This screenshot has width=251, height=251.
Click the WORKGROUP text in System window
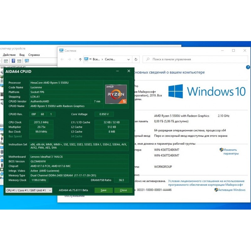163,167
